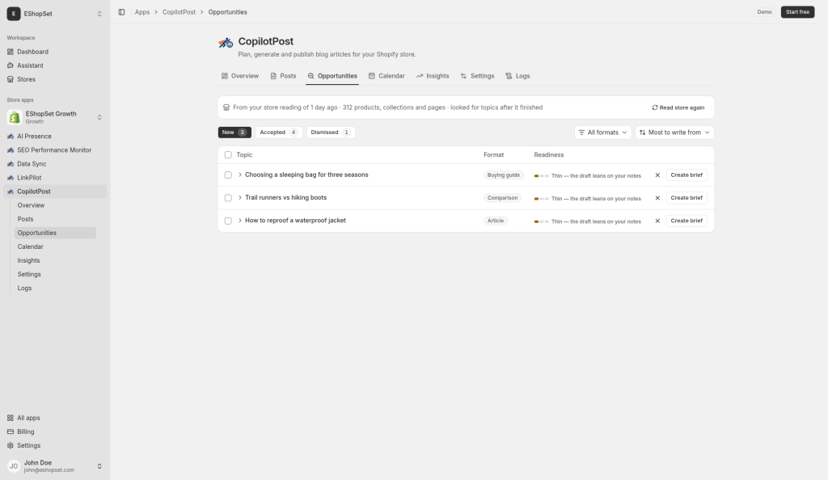Open the EShopSet Growth store switcher
This screenshot has width=828, height=480.
[55, 117]
